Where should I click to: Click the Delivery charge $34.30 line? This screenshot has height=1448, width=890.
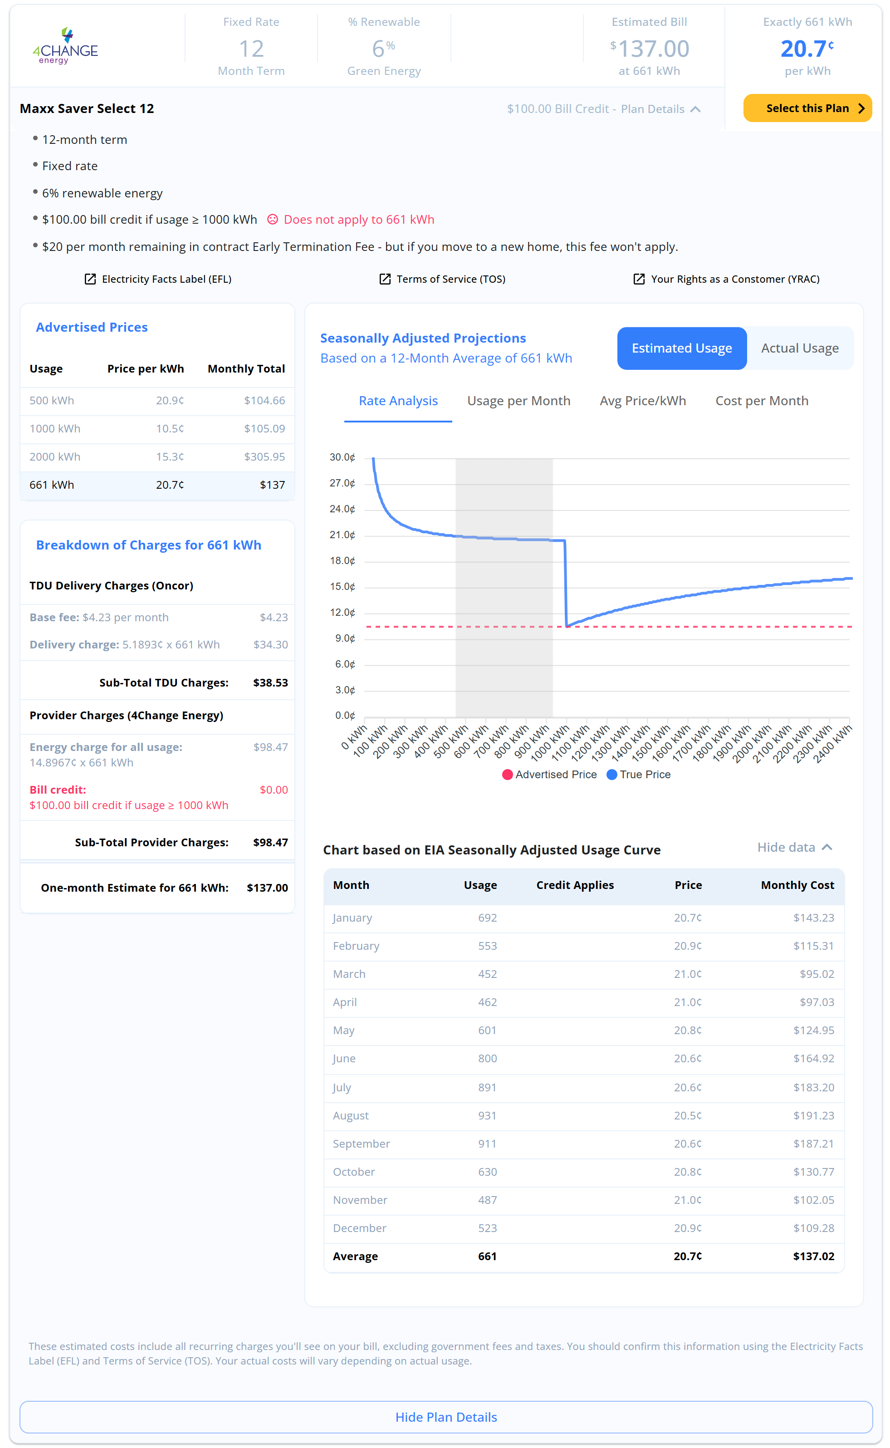tap(158, 645)
